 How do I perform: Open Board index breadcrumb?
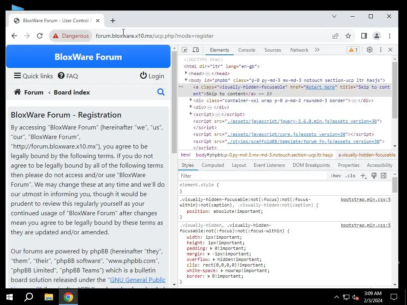coord(72,92)
